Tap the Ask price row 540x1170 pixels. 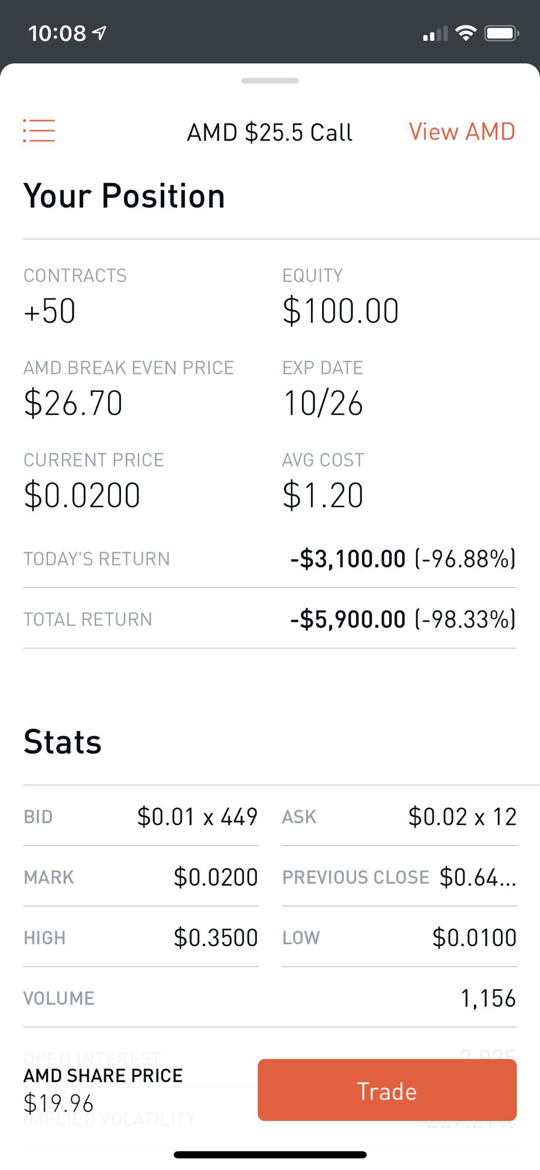[399, 817]
